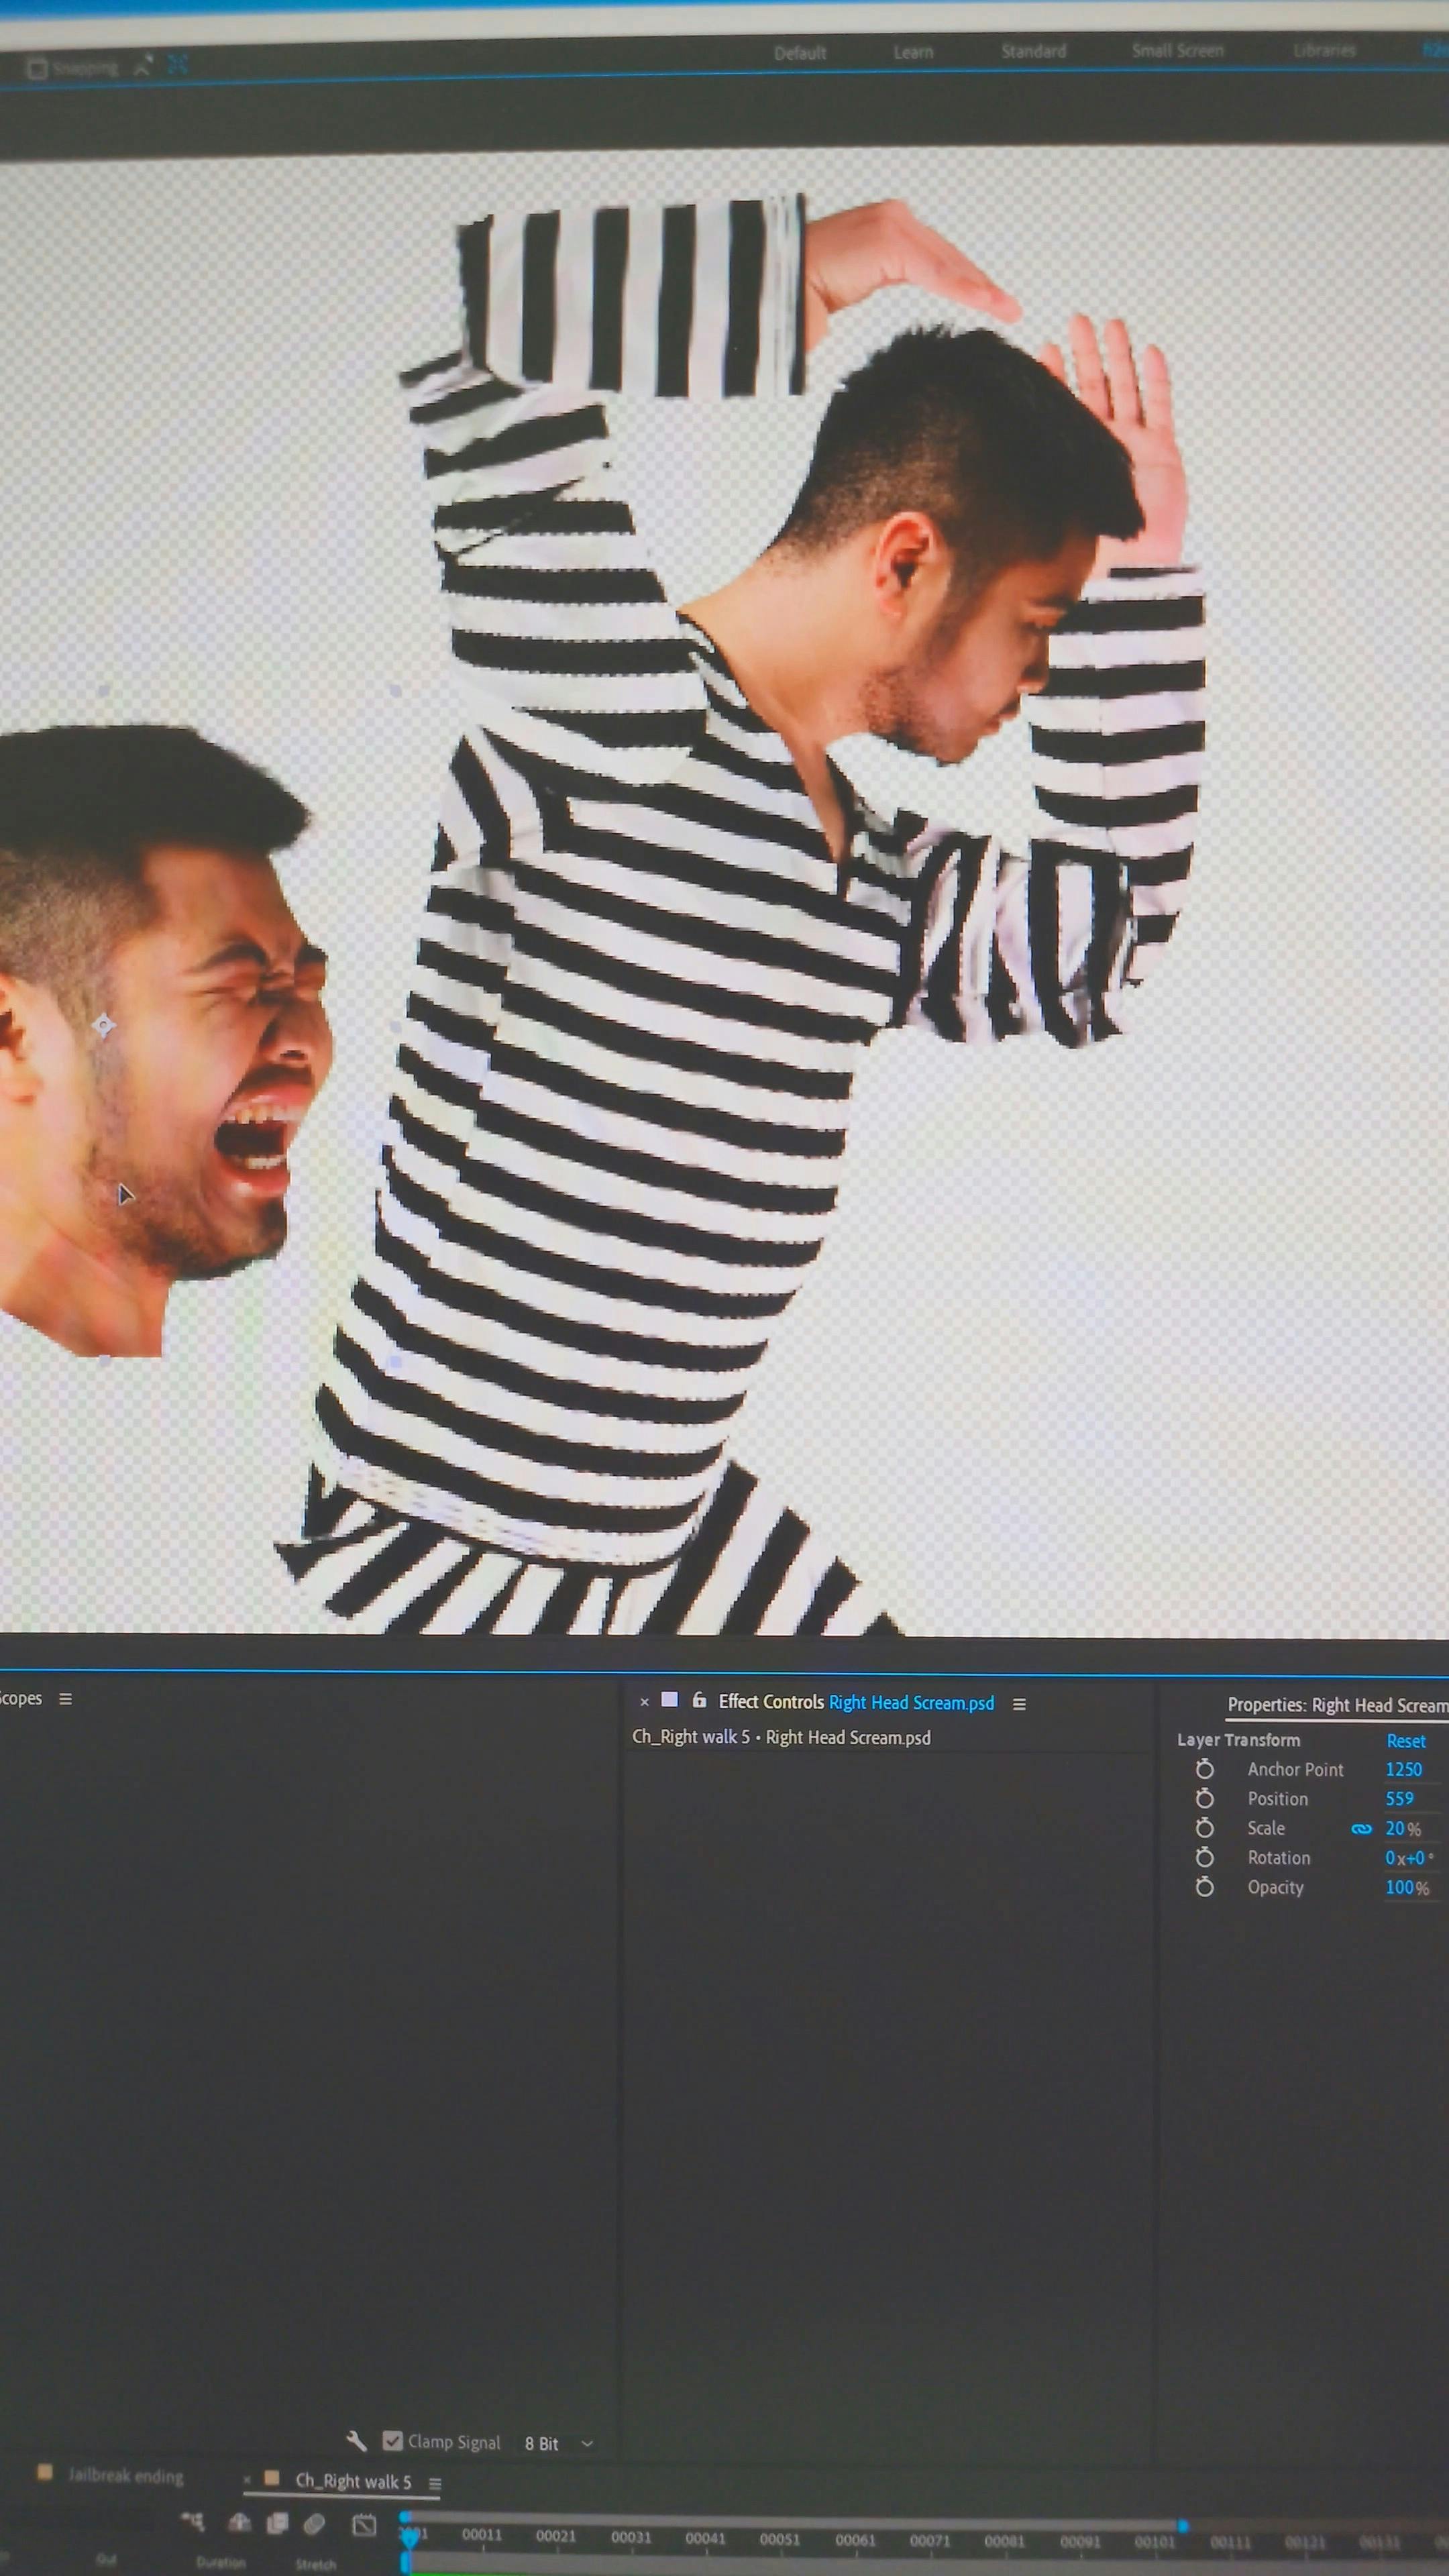Open the Effect Controls panel menu

point(1019,1704)
